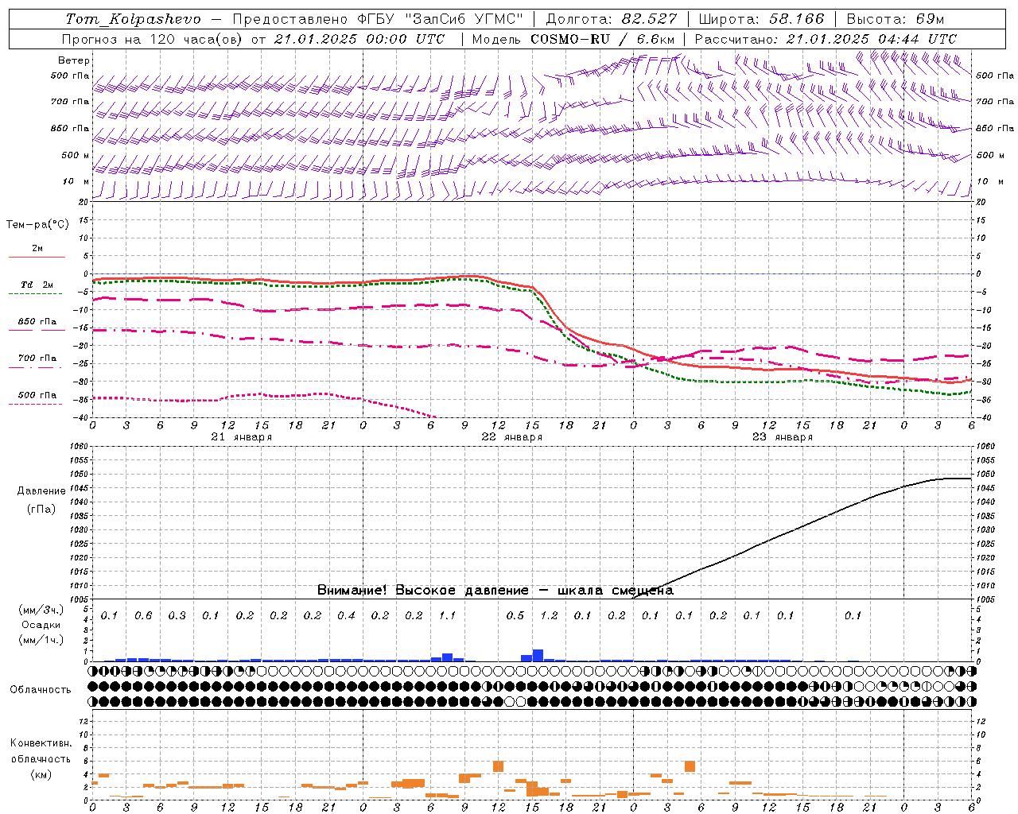Click the '0.5' precipitation amount value

515,615
